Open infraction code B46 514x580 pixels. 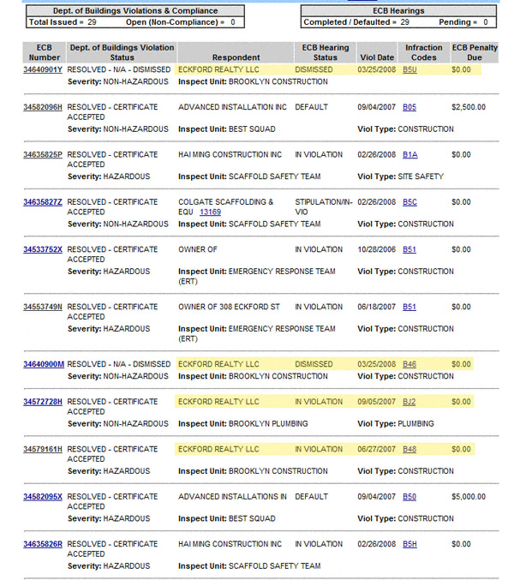coord(409,364)
